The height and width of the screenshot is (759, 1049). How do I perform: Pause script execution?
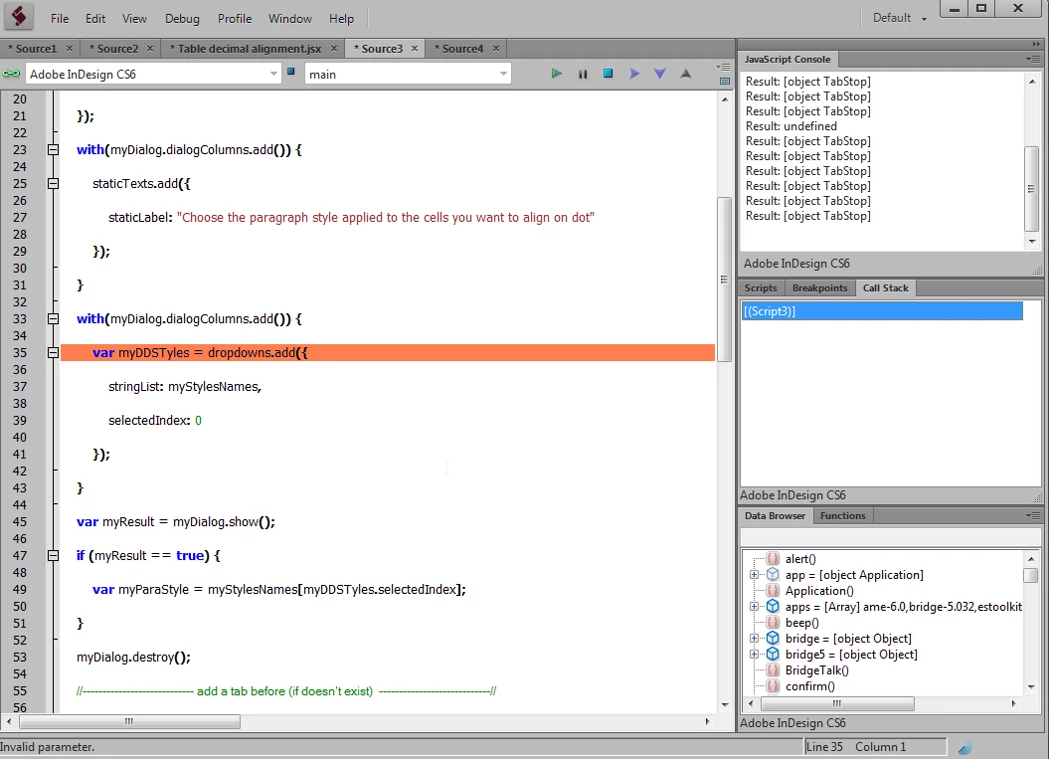pos(582,74)
